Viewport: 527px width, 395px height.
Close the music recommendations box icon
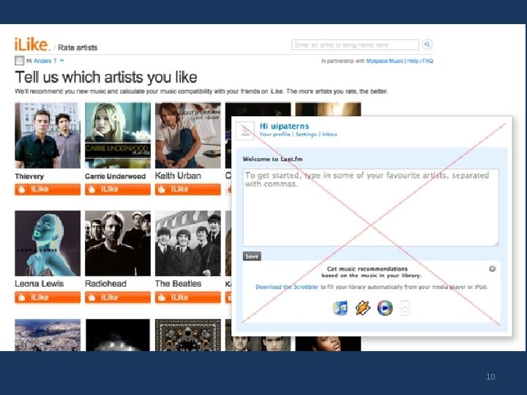(x=492, y=268)
